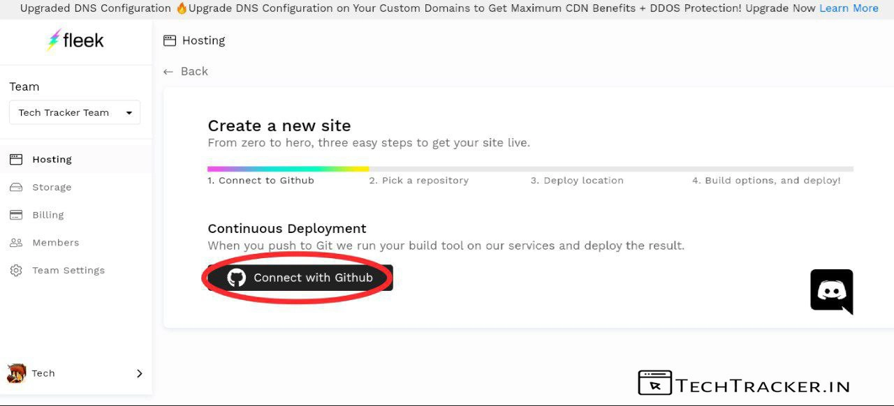
Task: Click the rainbow progress bar
Action: [x=288, y=169]
